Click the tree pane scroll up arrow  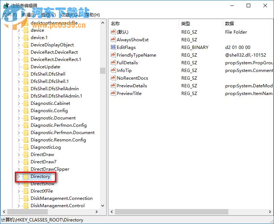pyautogui.click(x=103, y=23)
